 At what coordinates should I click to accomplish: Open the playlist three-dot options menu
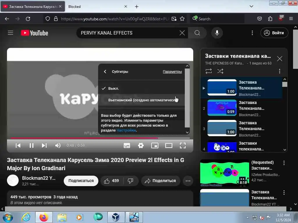(279, 71)
